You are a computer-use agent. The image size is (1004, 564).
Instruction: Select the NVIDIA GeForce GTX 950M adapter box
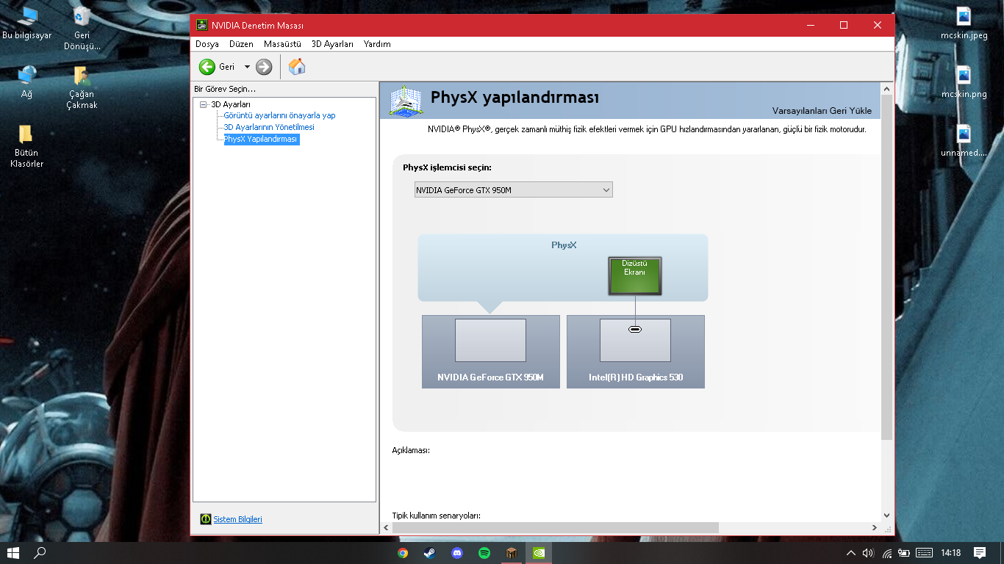pyautogui.click(x=490, y=352)
